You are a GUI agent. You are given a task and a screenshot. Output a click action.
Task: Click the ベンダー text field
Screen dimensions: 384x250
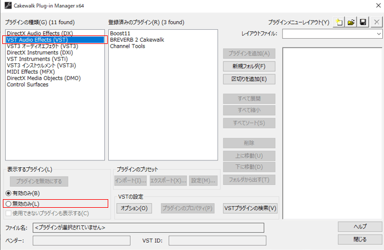point(81,241)
